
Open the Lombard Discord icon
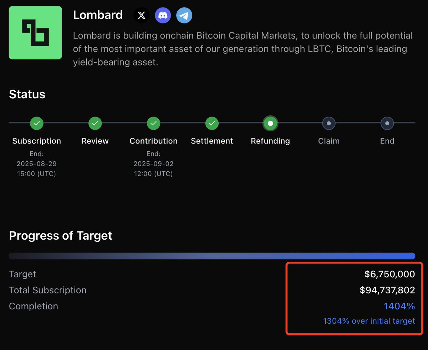163,16
